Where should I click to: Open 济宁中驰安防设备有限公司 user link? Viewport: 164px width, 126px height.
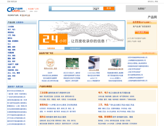16,115
